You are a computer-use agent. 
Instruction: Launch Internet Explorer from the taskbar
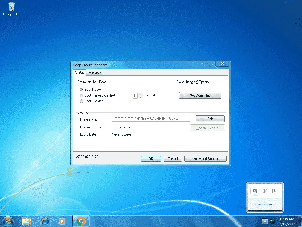point(45,221)
